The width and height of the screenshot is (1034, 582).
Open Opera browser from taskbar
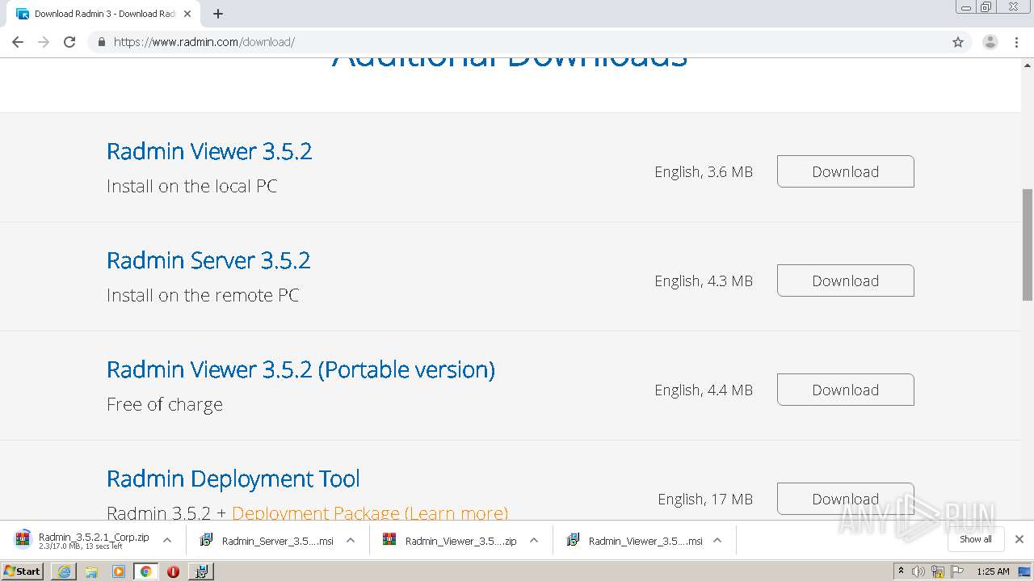[173, 571]
